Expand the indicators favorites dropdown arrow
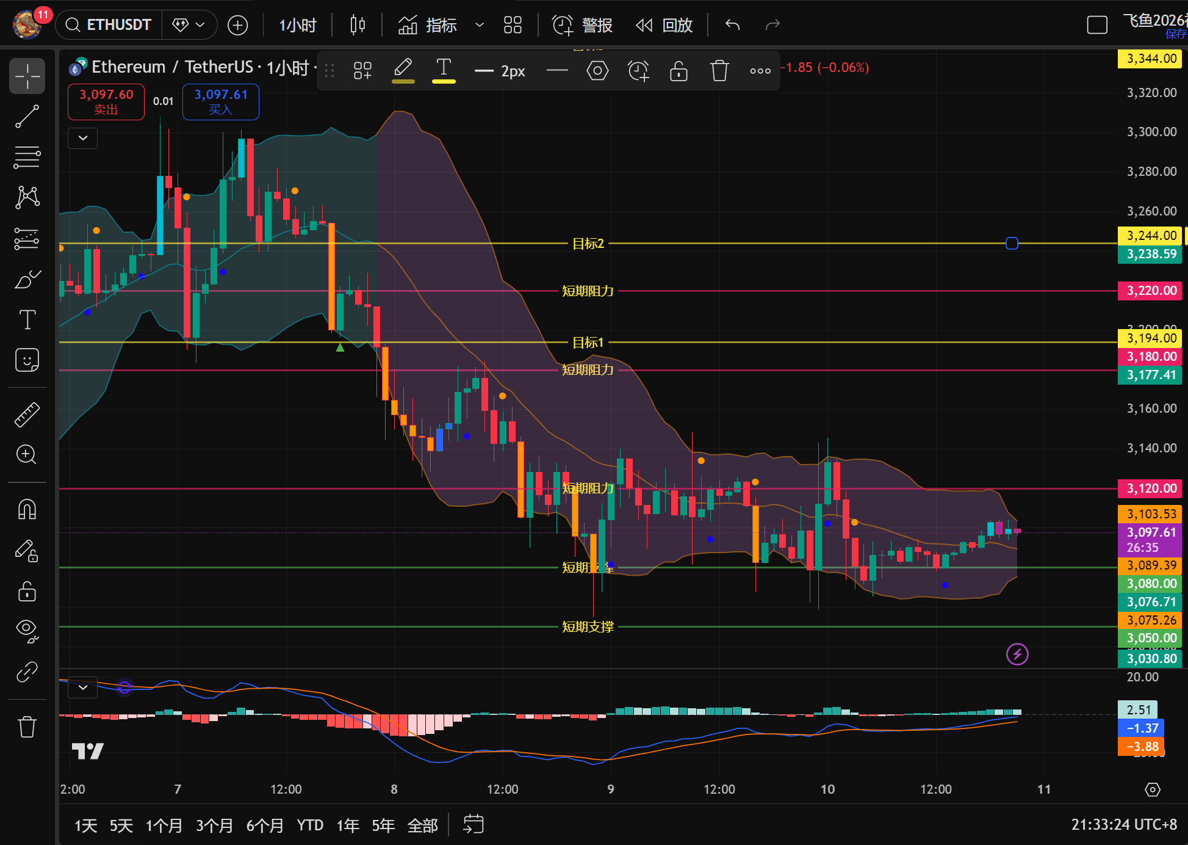This screenshot has width=1188, height=845. click(x=480, y=25)
